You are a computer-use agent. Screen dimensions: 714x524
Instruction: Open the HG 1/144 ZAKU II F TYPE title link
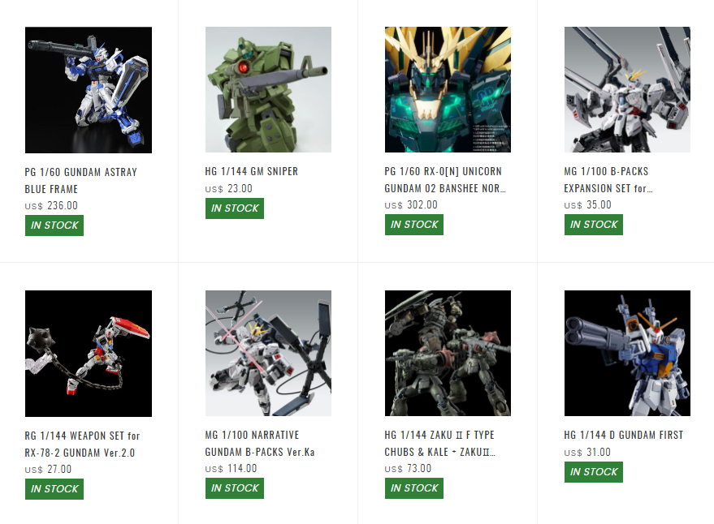point(440,443)
